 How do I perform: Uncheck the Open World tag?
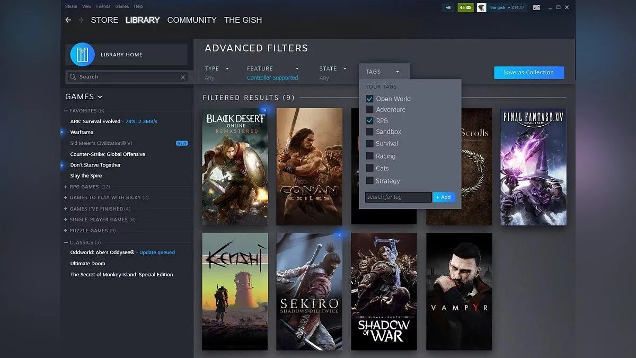click(x=369, y=99)
